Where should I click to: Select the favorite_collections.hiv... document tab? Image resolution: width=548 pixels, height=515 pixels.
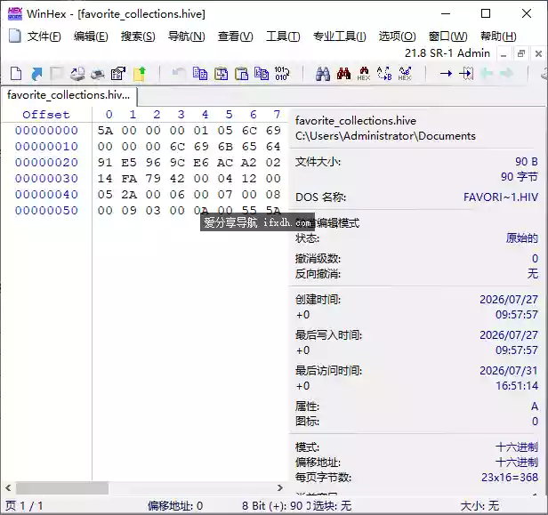(x=68, y=95)
